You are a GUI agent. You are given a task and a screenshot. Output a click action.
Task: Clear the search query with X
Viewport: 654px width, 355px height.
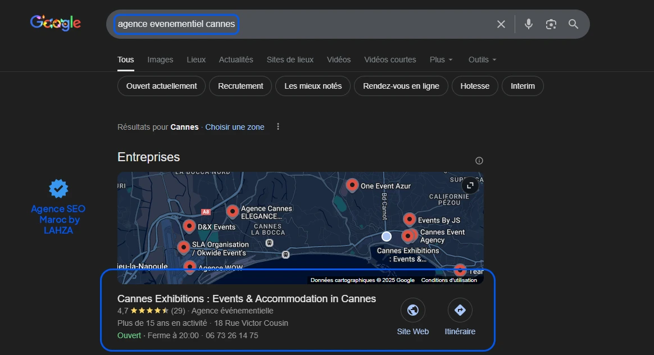click(501, 24)
